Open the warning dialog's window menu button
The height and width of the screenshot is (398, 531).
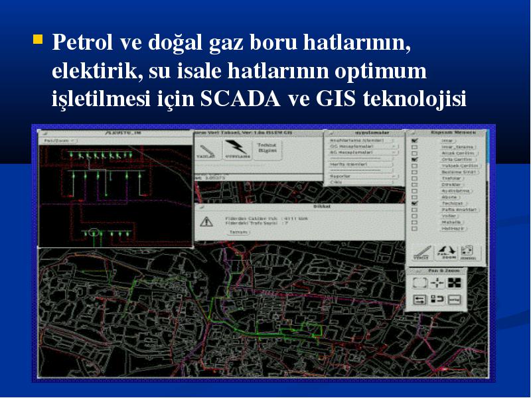pos(200,206)
